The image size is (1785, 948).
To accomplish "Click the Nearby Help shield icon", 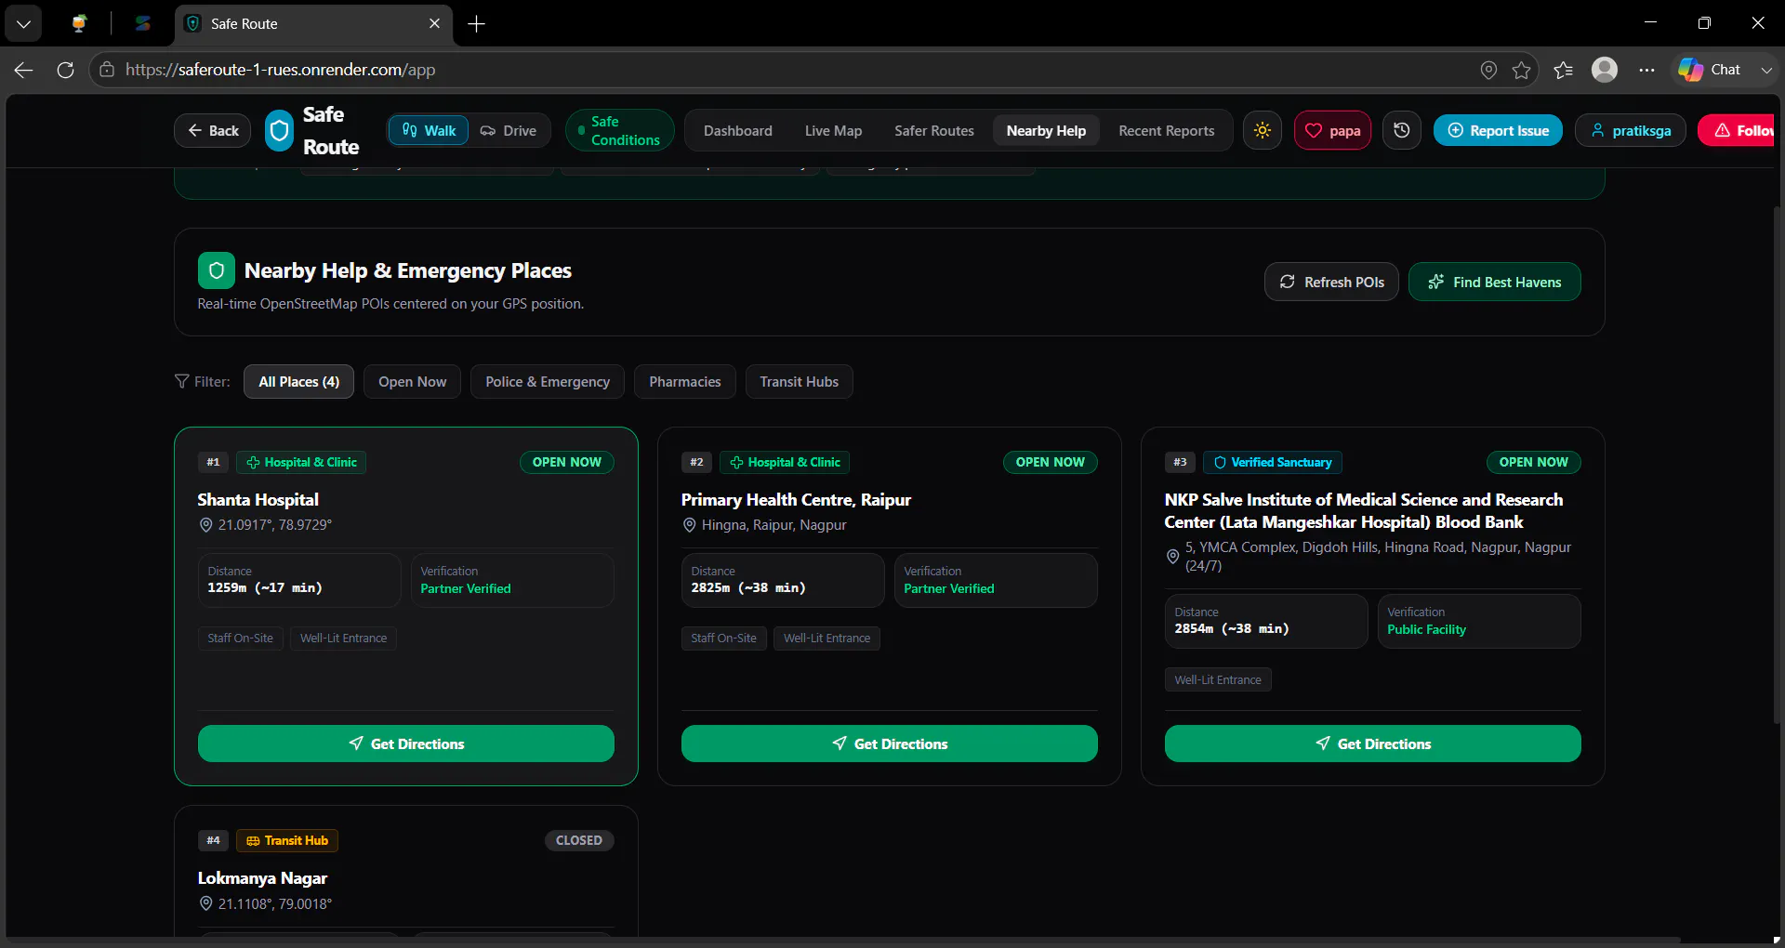I will coord(216,270).
